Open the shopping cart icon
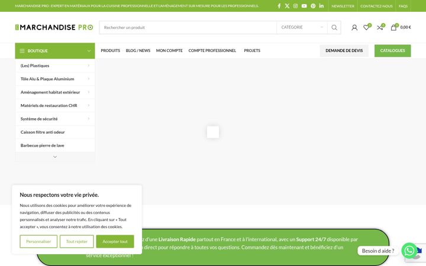This screenshot has width=426, height=266. pyautogui.click(x=393, y=27)
